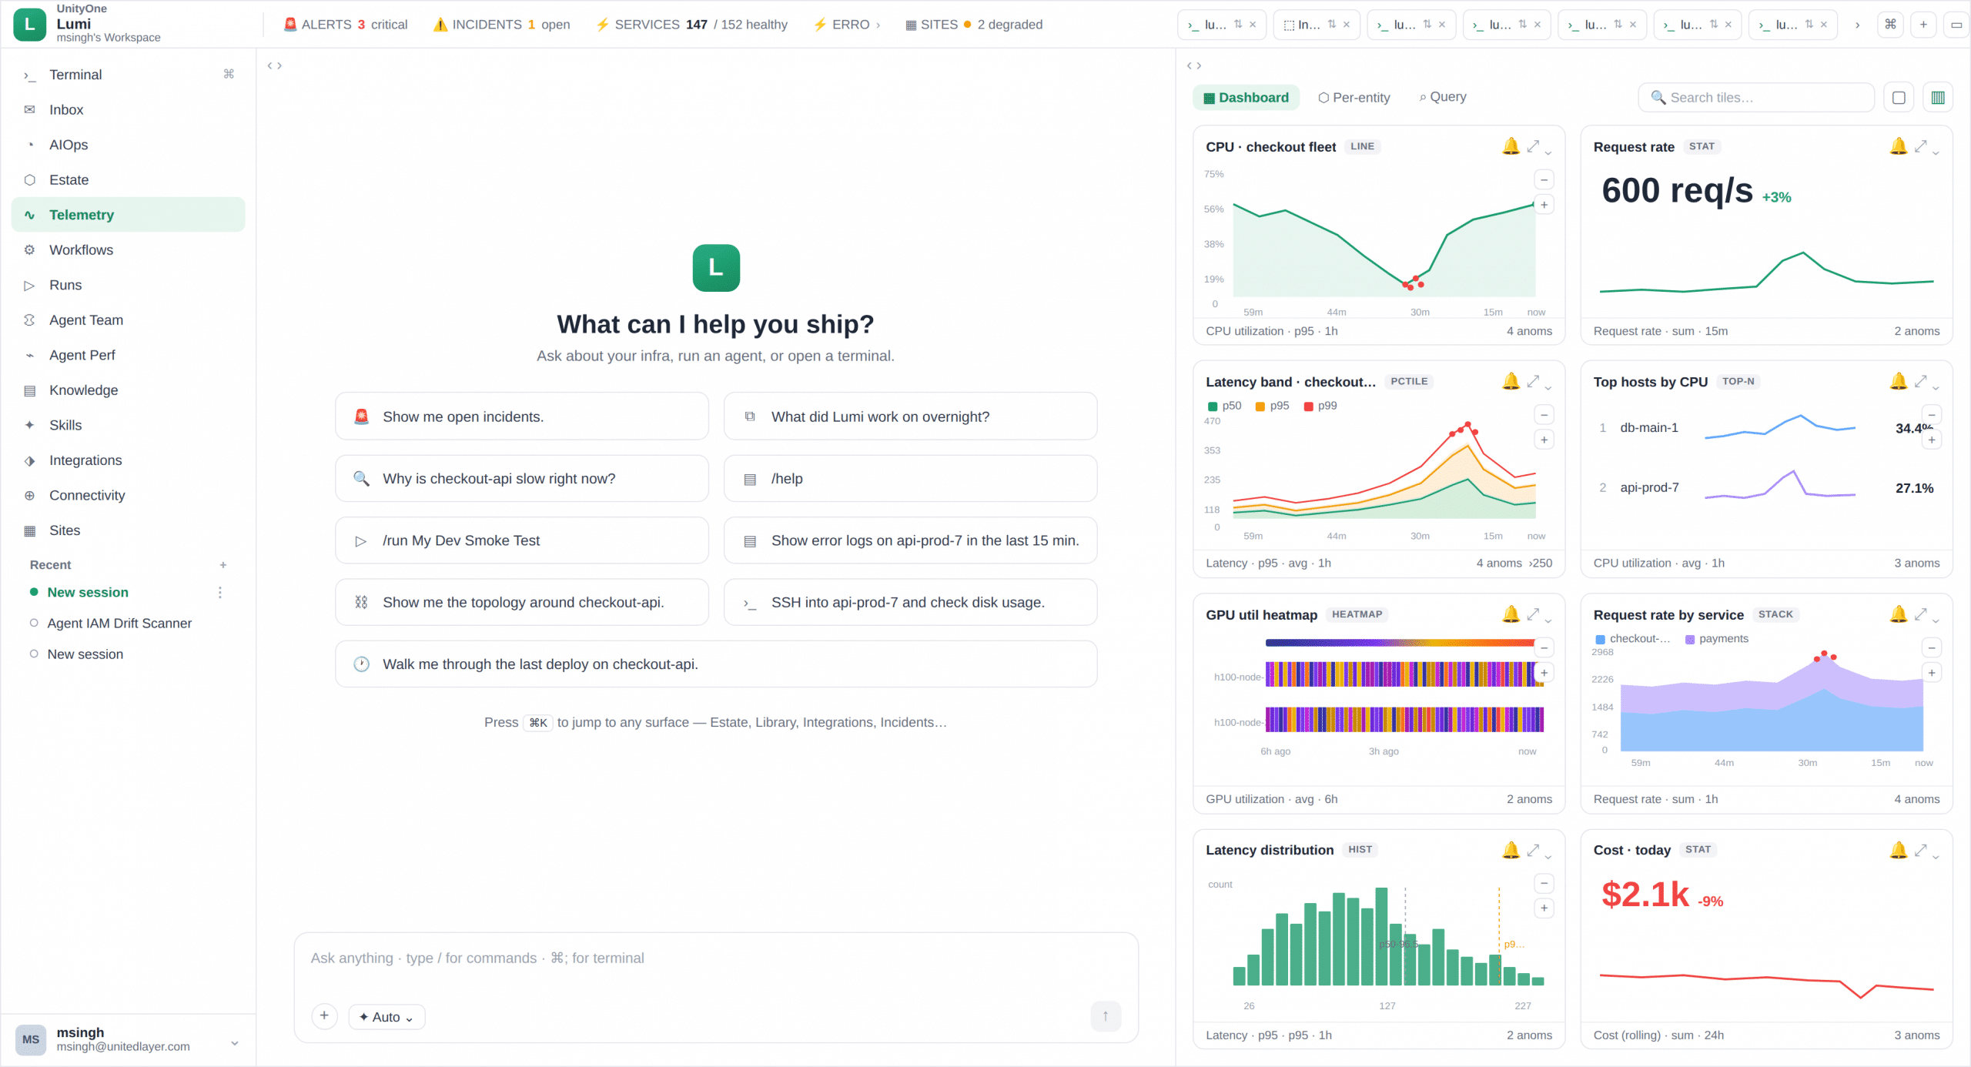Switch to grid tile layout
This screenshot has height=1067, width=1971.
click(1938, 98)
